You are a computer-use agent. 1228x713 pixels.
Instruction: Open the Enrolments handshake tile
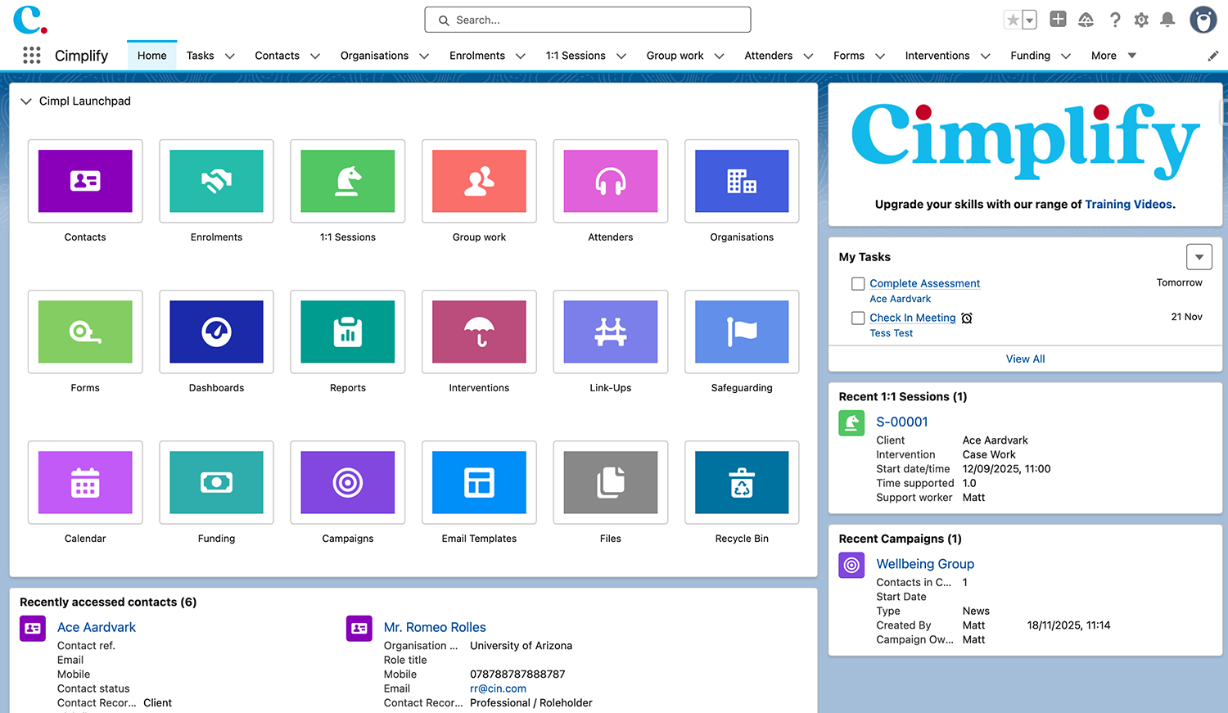coord(216,181)
